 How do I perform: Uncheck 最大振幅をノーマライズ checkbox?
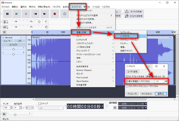click(127, 81)
